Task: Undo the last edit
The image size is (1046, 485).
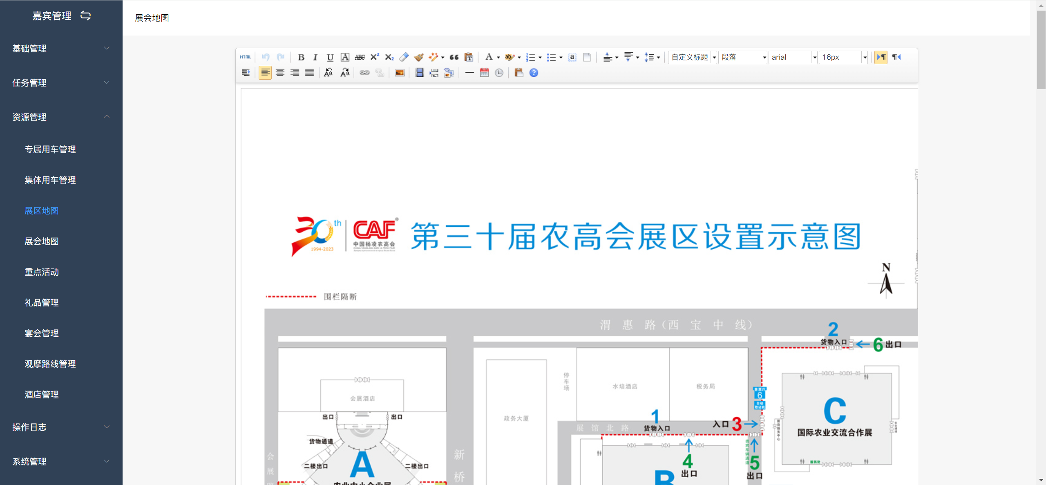Action: [266, 57]
